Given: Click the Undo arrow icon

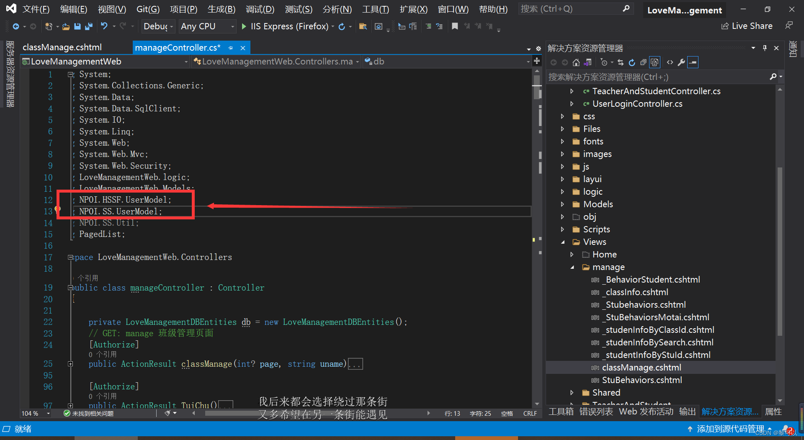Looking at the screenshot, I should [104, 26].
